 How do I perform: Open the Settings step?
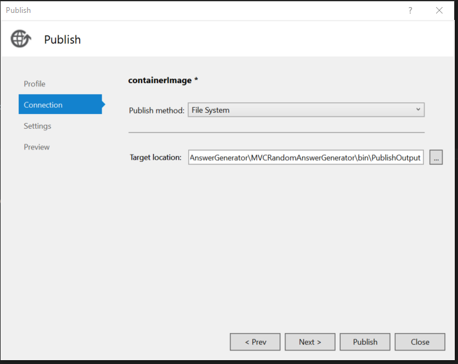[37, 126]
